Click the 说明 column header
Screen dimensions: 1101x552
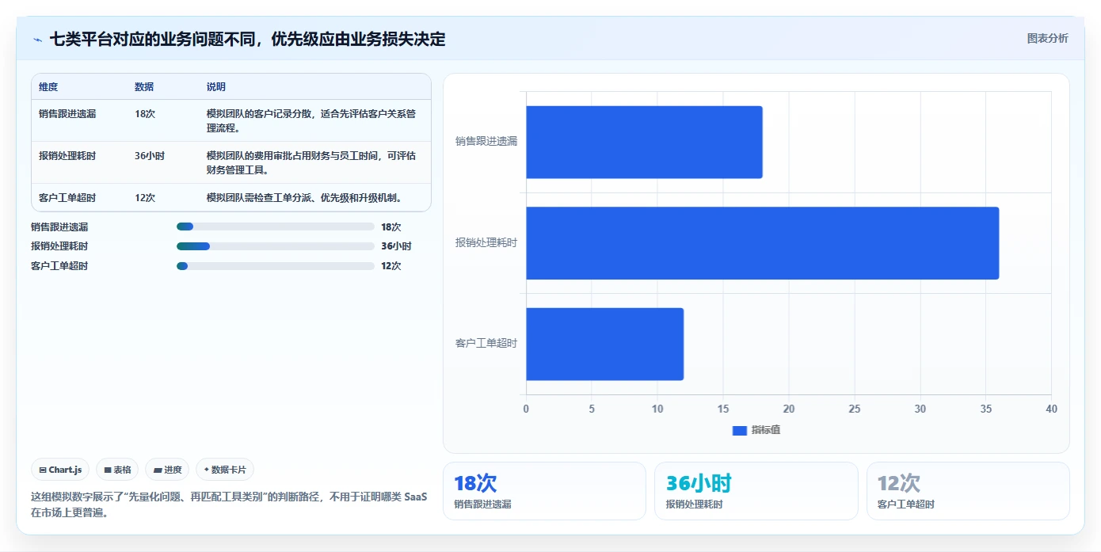point(216,87)
